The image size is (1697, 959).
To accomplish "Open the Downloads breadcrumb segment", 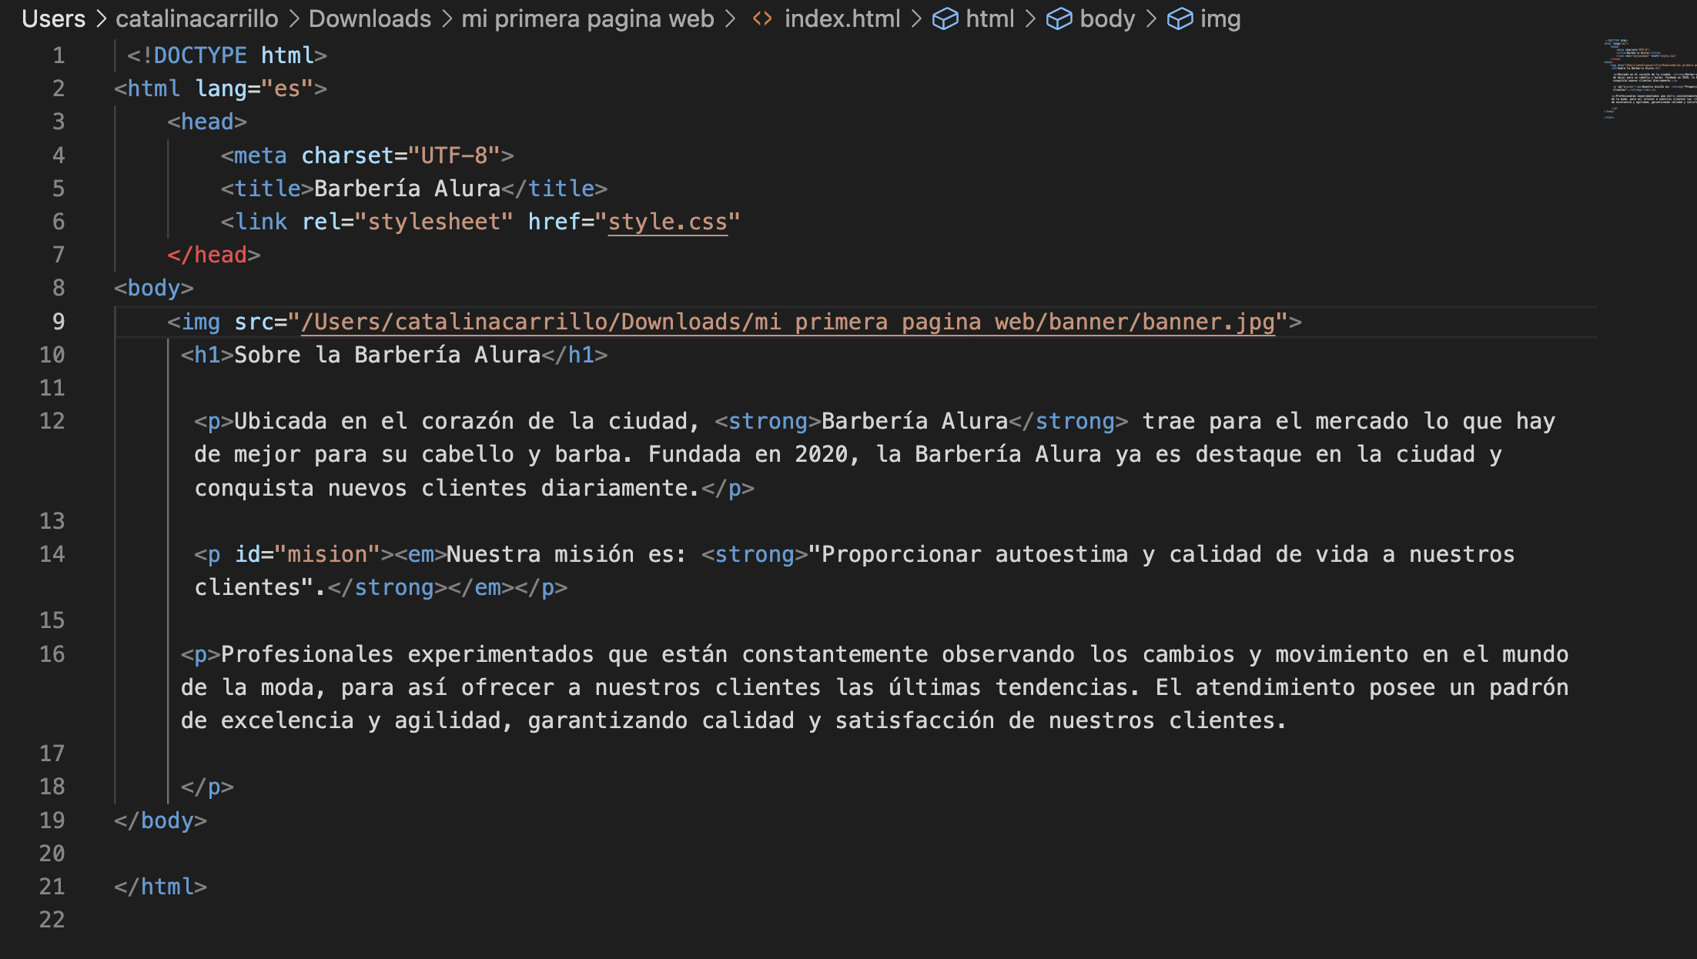I will coord(370,18).
